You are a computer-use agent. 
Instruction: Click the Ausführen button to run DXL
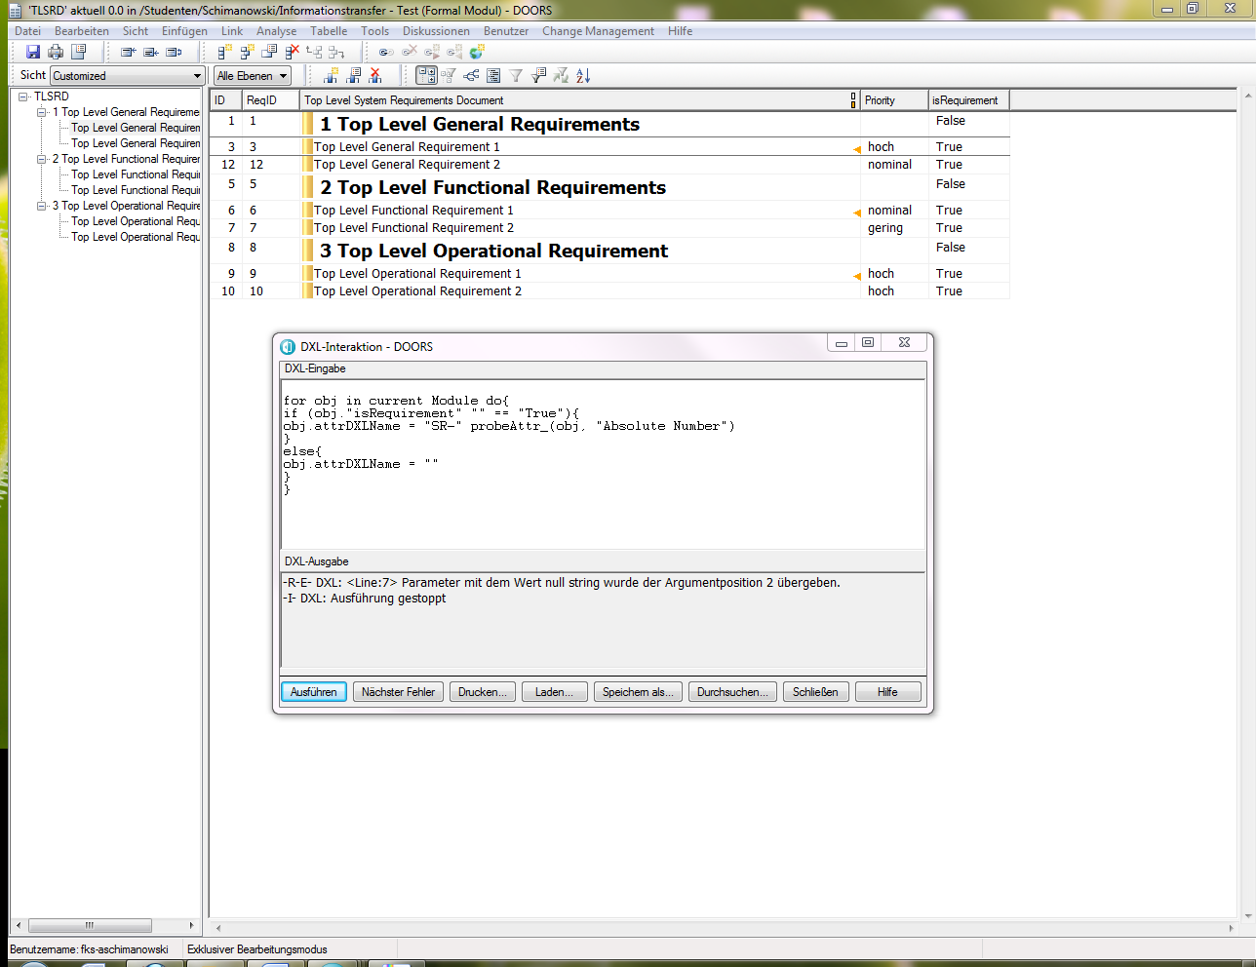[x=313, y=692]
